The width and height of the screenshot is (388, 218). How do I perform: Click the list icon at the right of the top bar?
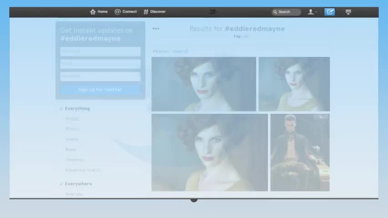(348, 12)
